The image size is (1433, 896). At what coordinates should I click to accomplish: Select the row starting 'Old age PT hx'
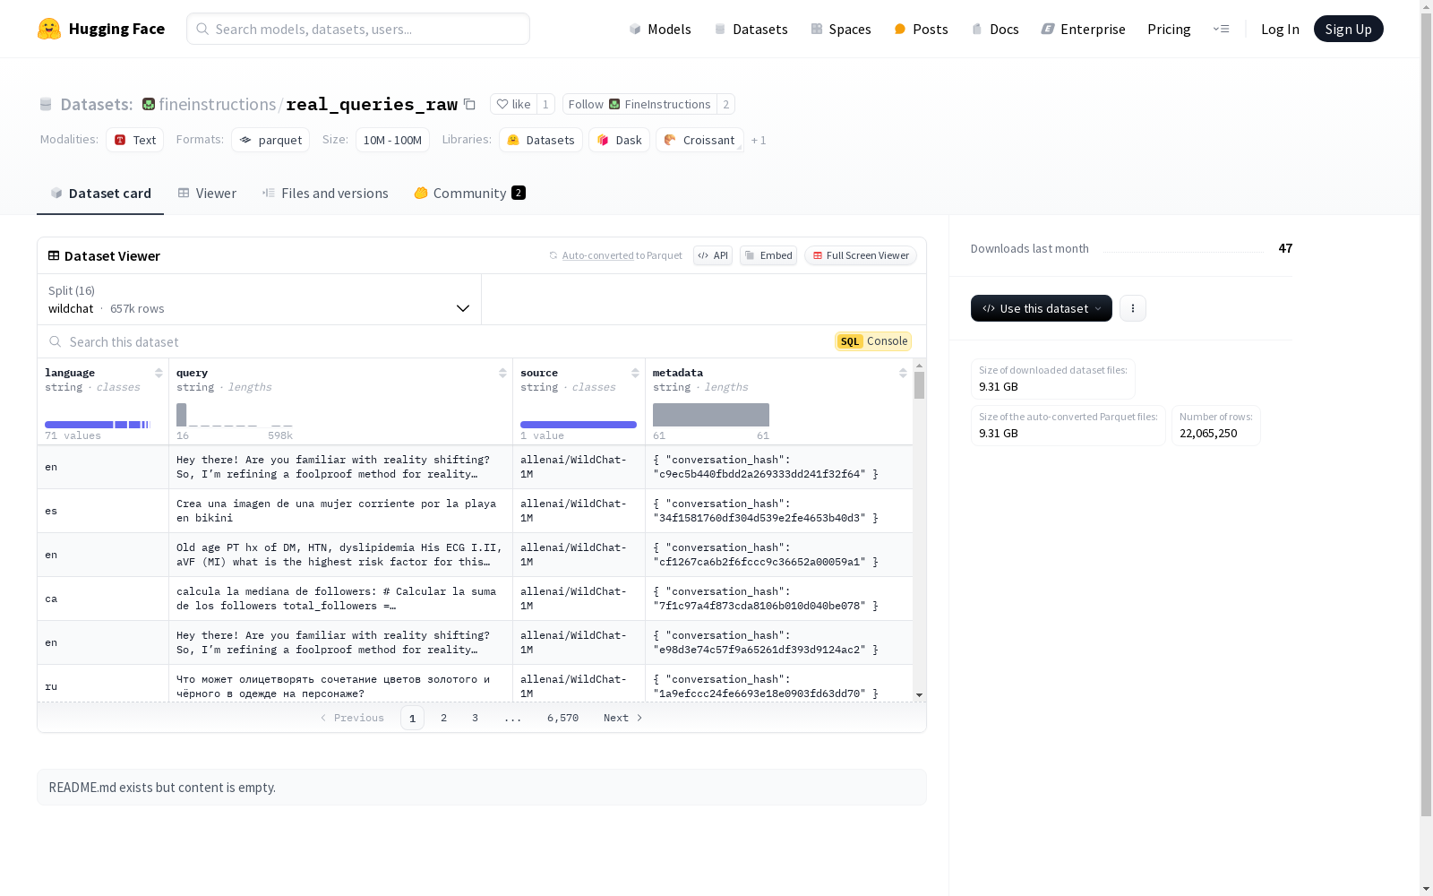(x=475, y=555)
